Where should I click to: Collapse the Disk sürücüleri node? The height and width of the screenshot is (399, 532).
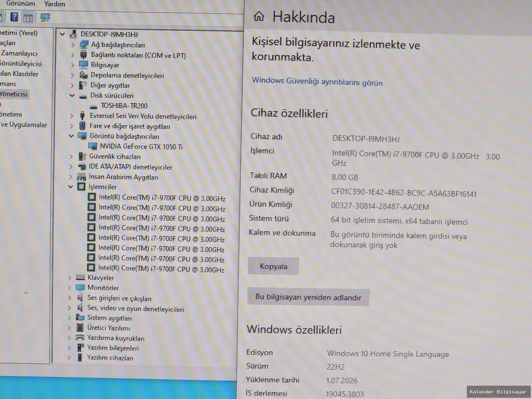point(72,95)
